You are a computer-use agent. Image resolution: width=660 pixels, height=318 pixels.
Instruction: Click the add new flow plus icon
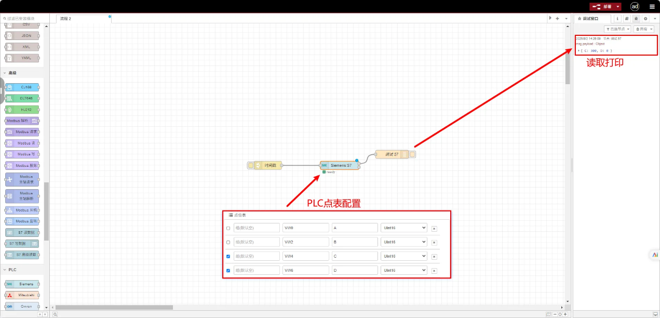(x=557, y=18)
